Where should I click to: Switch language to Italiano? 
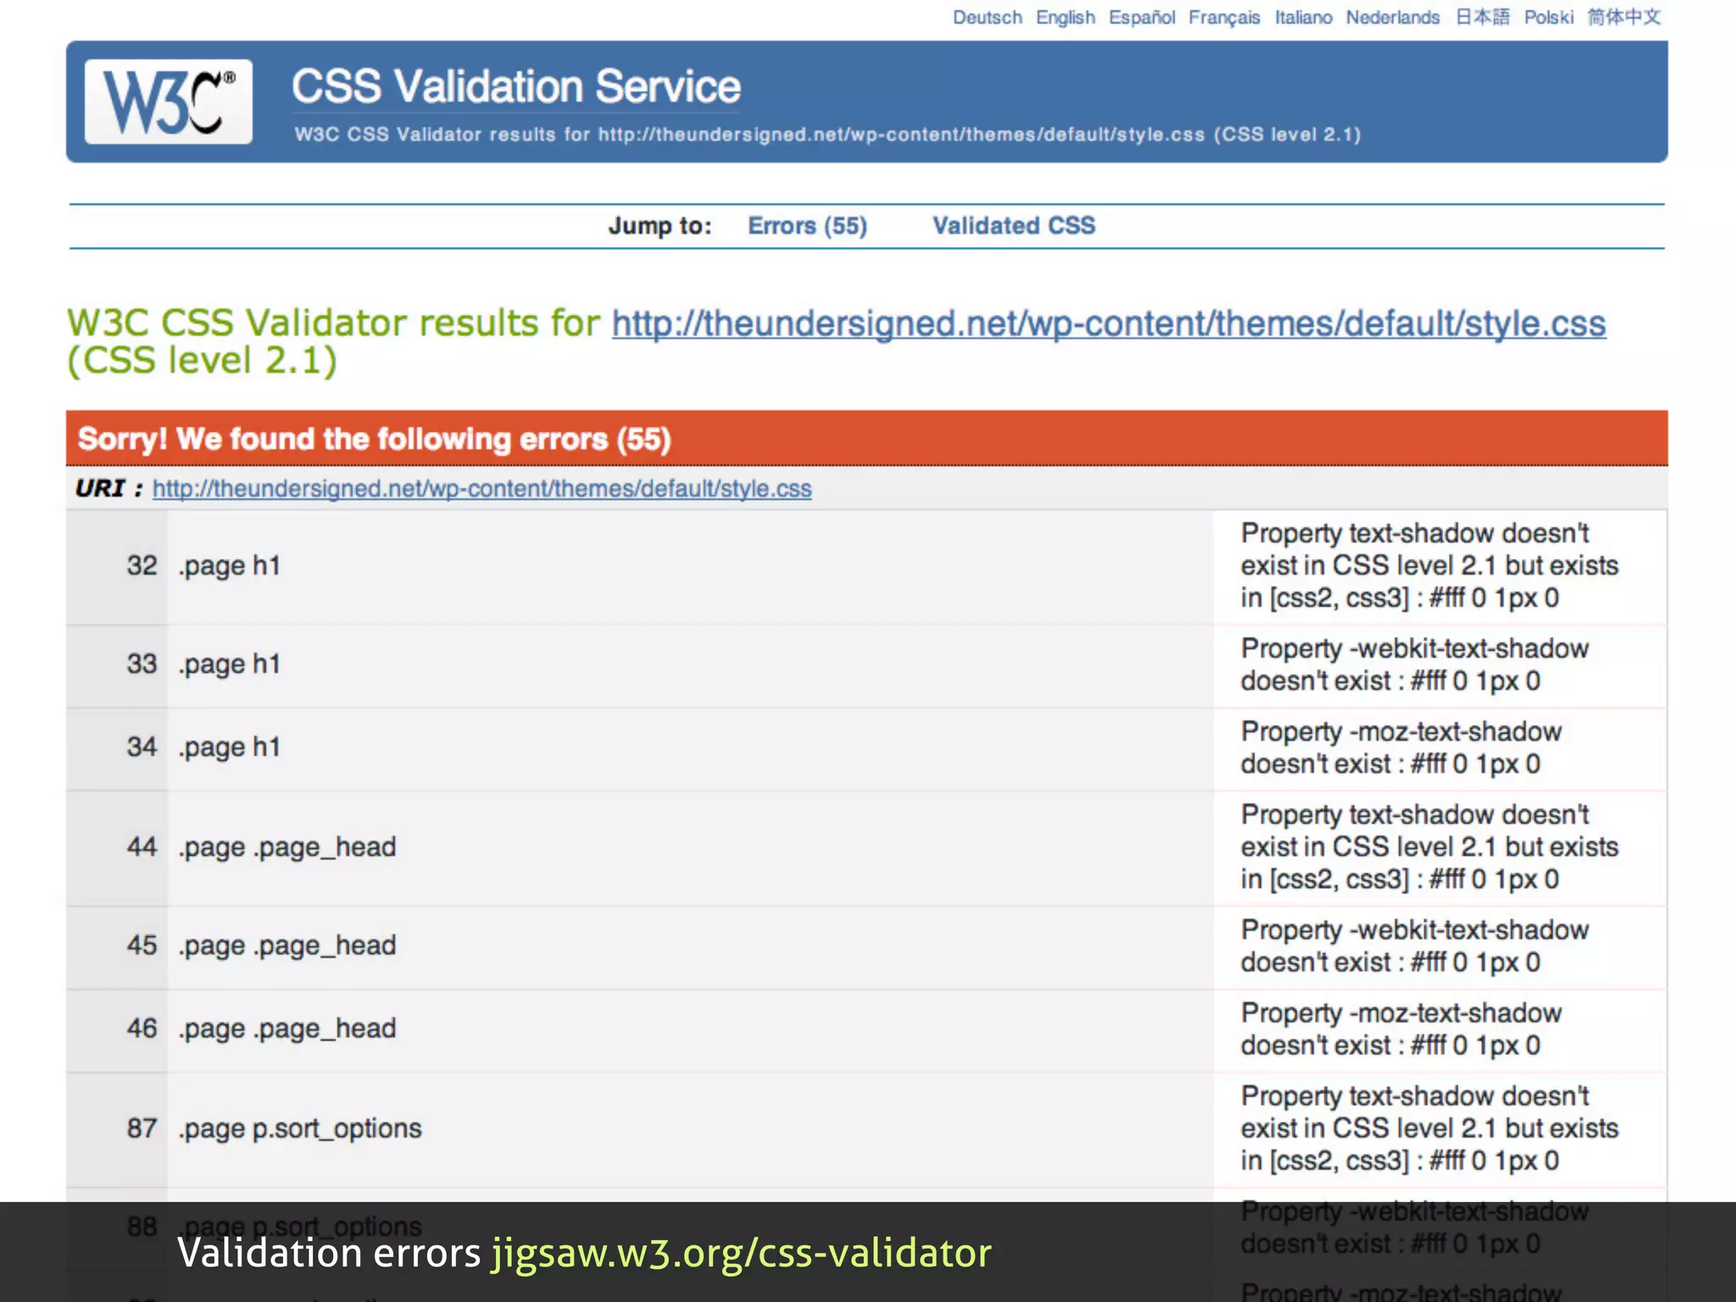tap(1304, 17)
